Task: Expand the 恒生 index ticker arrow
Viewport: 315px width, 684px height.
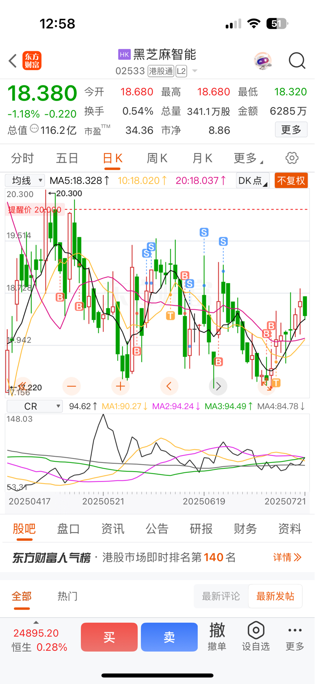Action: (x=36, y=622)
